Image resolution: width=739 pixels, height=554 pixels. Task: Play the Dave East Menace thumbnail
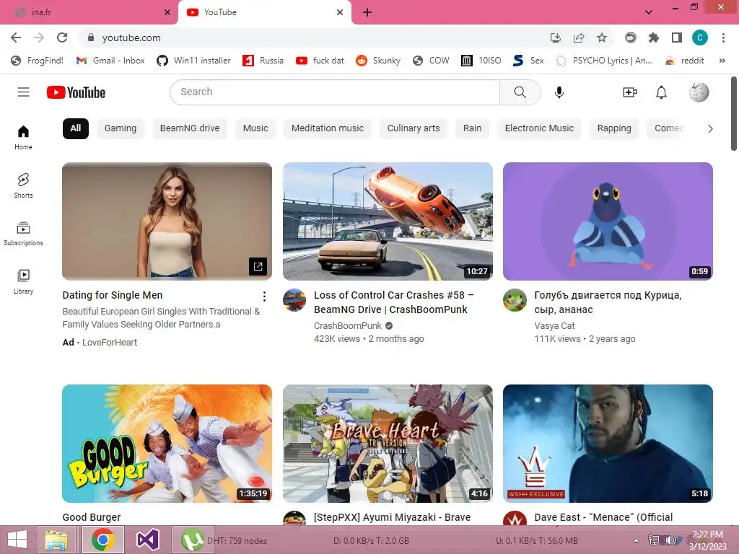[608, 444]
